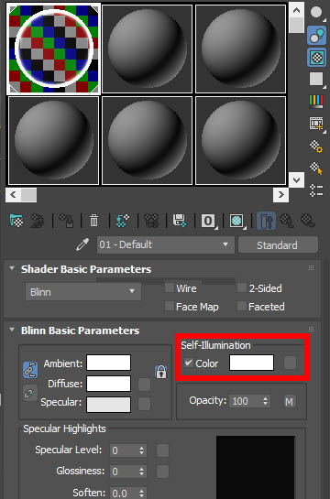The width and height of the screenshot is (330, 499).
Task: Open the Ambient color swatch
Action: click(x=108, y=363)
